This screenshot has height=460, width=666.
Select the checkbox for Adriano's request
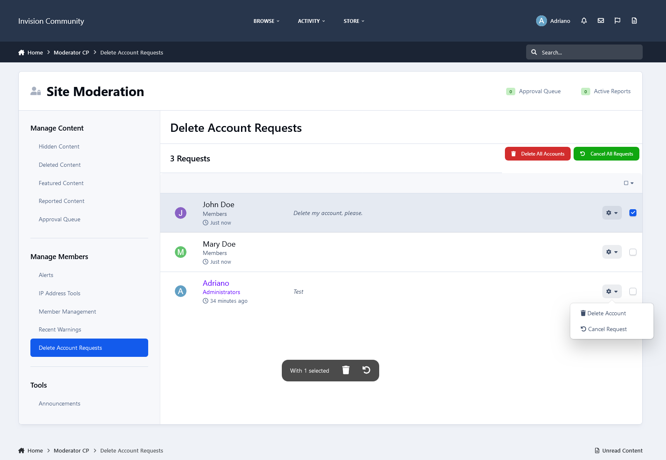633,292
